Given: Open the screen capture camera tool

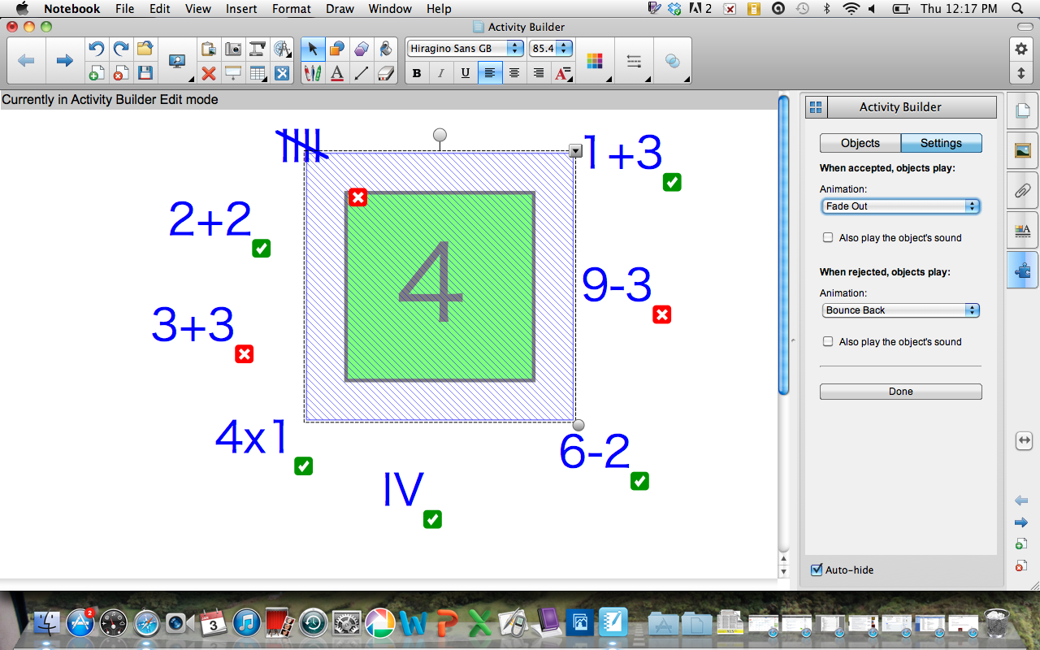Looking at the screenshot, I should (x=233, y=49).
